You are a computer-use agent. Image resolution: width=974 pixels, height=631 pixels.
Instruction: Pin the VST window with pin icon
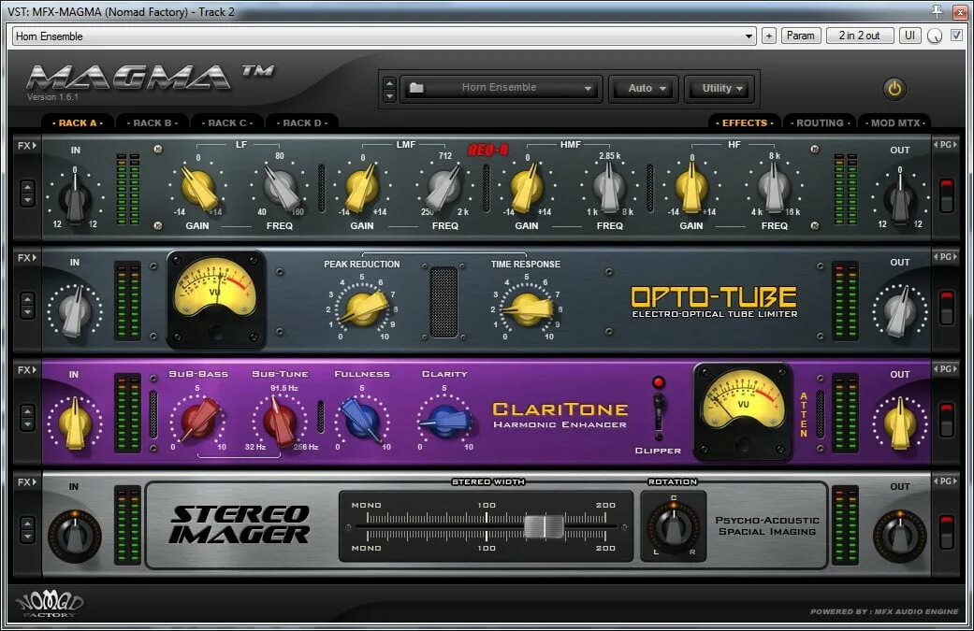(x=938, y=11)
